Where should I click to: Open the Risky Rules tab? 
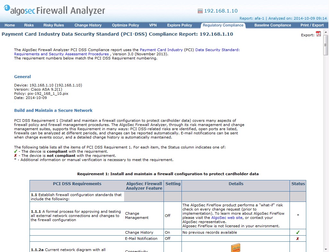tap(54, 25)
